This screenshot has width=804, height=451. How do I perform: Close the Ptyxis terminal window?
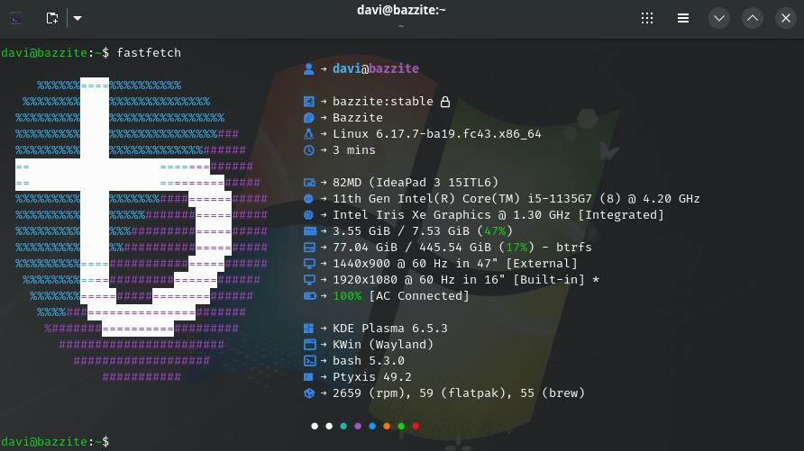pos(786,18)
